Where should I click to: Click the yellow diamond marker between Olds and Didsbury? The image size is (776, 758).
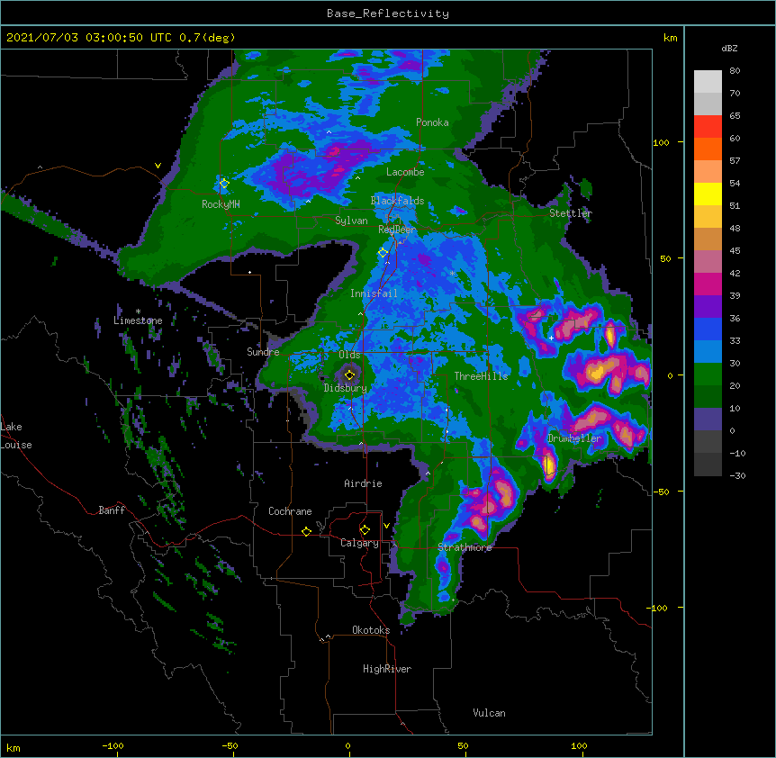click(x=349, y=374)
